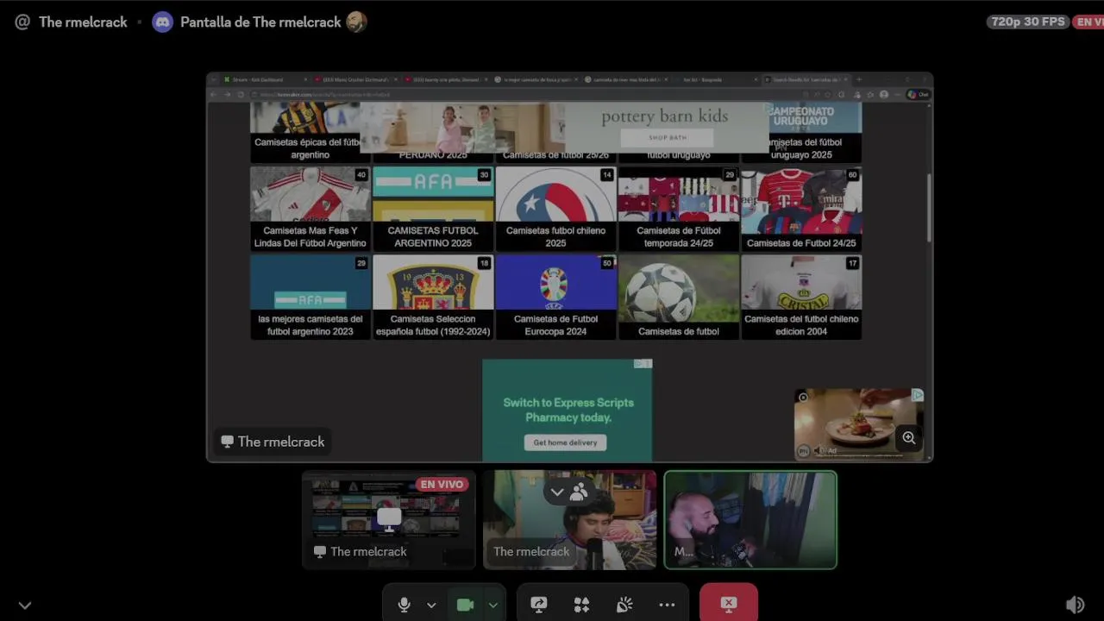
Task: Adjust stream volume speaker icon
Action: pos(1075,605)
